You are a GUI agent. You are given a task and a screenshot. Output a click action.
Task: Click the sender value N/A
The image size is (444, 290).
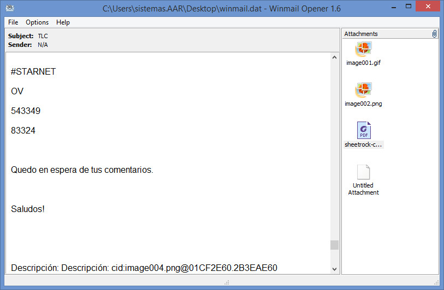pyautogui.click(x=43, y=45)
